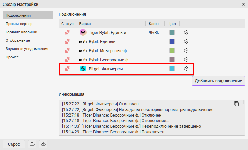Click the import settings download icon
Screen dimensions: 248x150
click(43, 143)
